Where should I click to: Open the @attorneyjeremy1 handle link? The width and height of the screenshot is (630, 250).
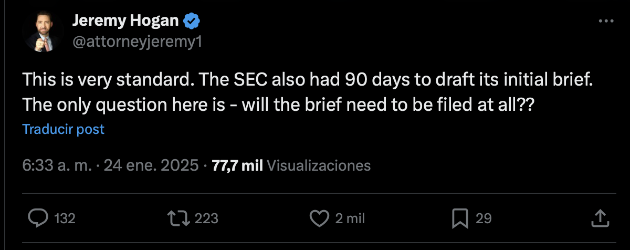click(x=136, y=43)
